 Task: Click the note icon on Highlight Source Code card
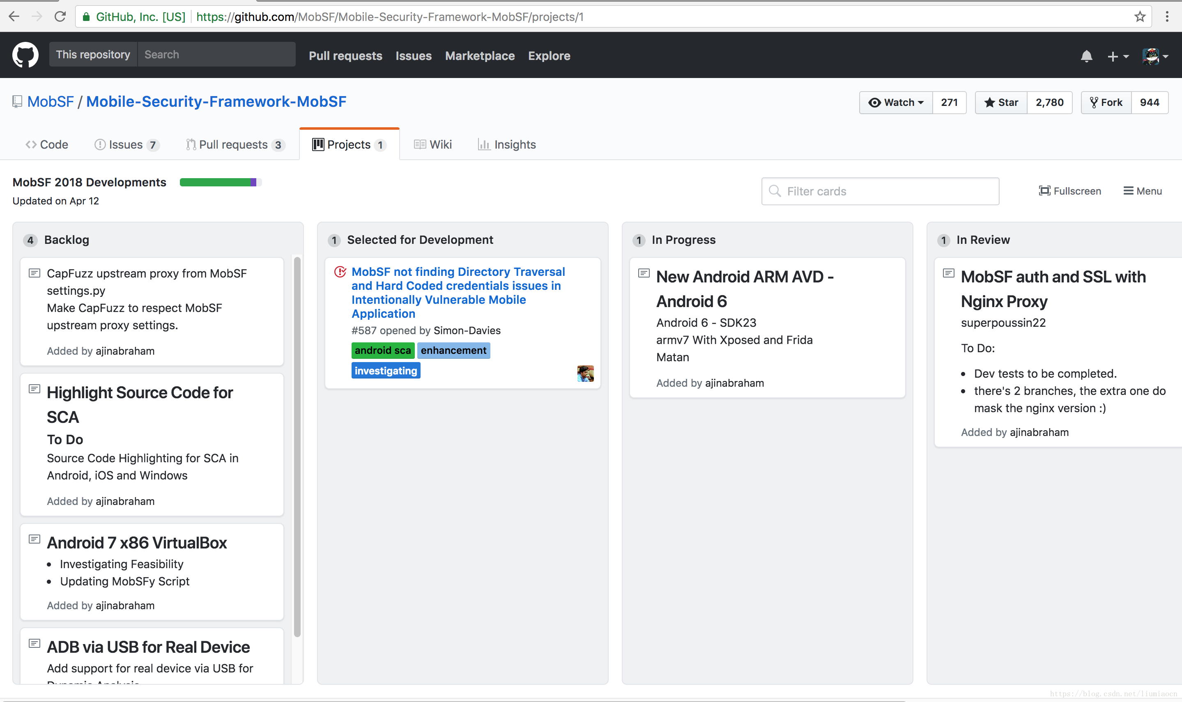[34, 389]
